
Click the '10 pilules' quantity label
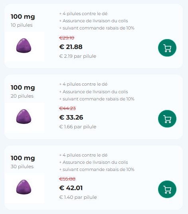point(22,25)
